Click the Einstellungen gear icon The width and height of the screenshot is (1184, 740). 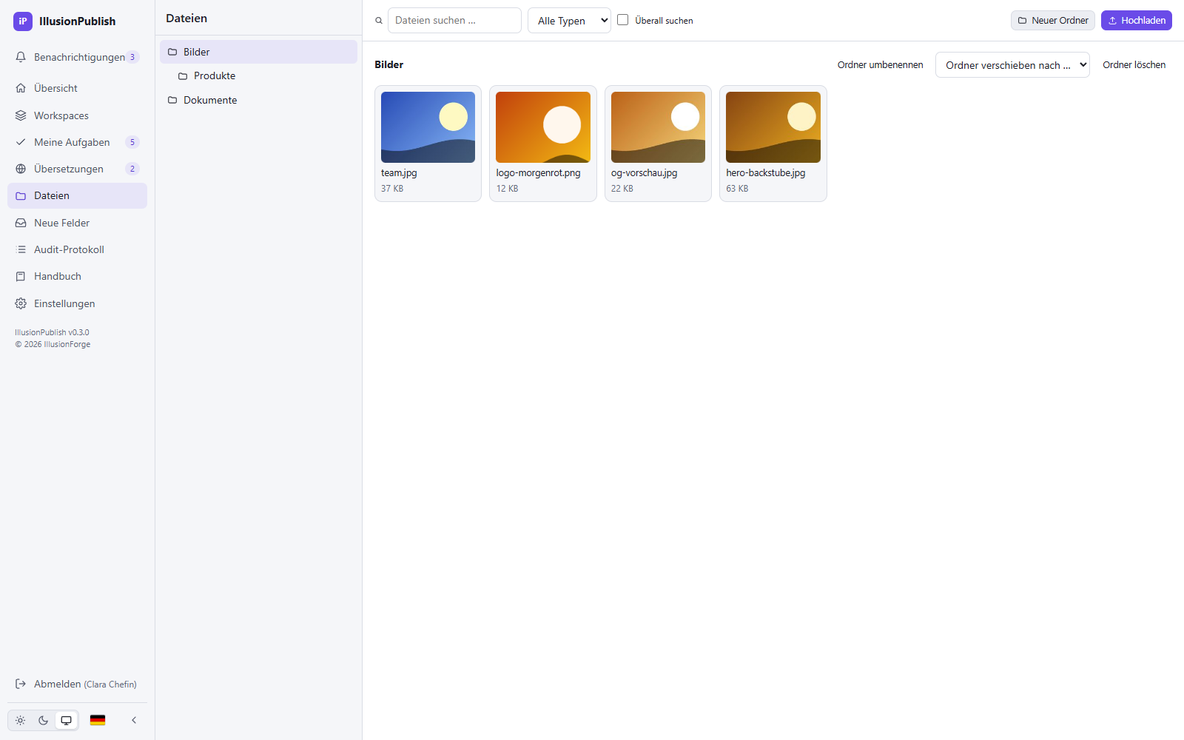tap(21, 303)
